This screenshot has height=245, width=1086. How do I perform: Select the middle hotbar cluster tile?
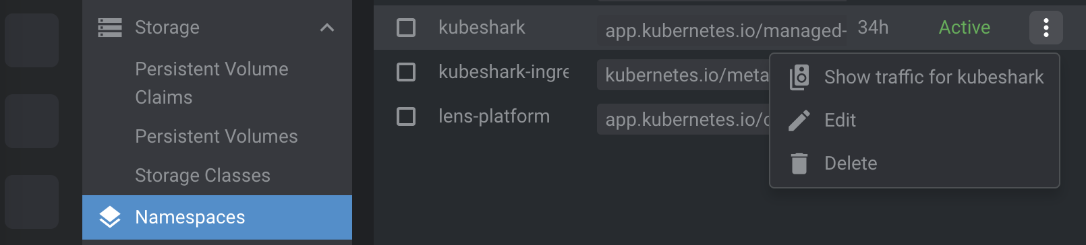click(32, 121)
